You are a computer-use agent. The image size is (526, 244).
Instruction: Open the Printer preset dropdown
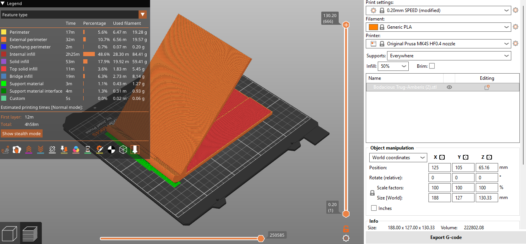tap(438, 44)
